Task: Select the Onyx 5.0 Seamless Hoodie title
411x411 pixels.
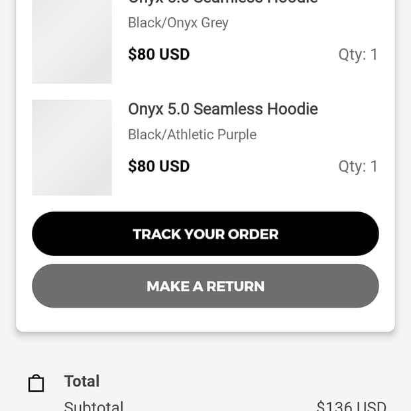Action: click(223, 109)
